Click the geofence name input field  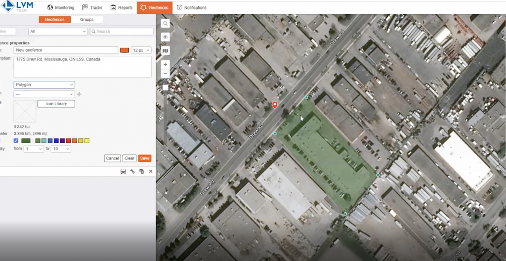click(65, 50)
